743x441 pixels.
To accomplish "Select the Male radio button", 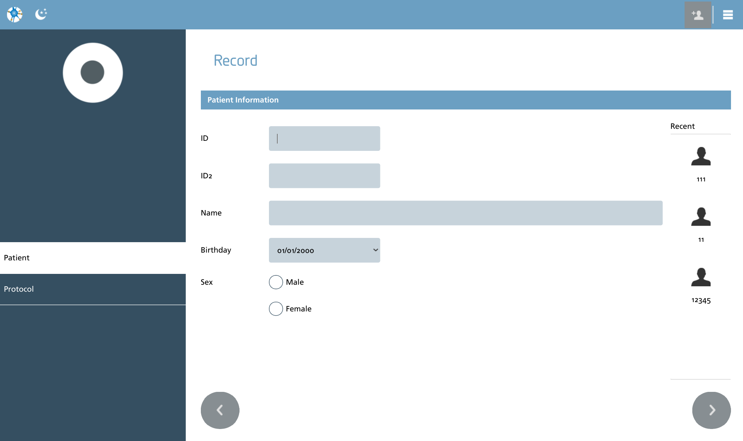I will 276,282.
